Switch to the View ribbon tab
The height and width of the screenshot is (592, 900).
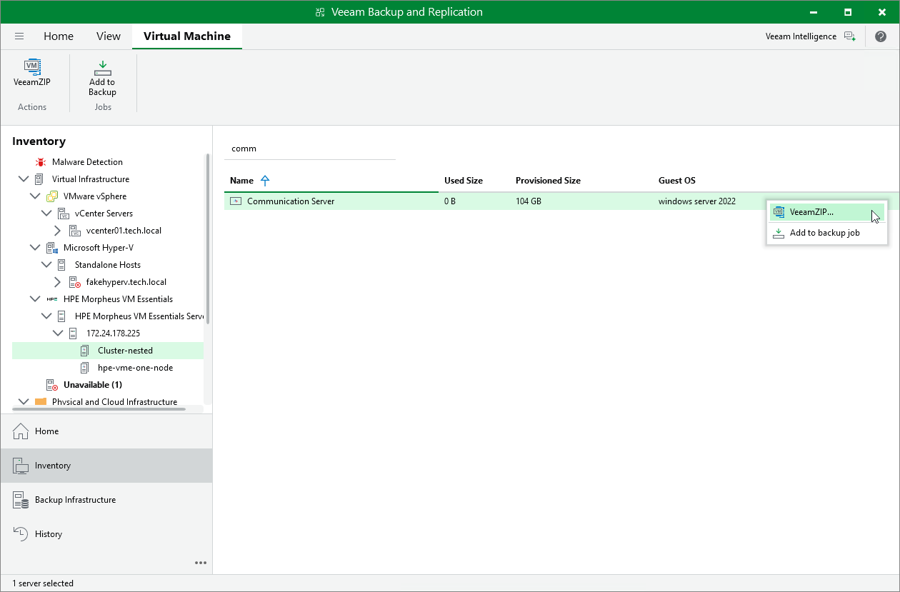[109, 36]
